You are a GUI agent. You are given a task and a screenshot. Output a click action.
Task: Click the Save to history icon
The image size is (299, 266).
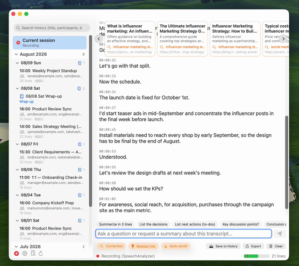tap(211, 246)
